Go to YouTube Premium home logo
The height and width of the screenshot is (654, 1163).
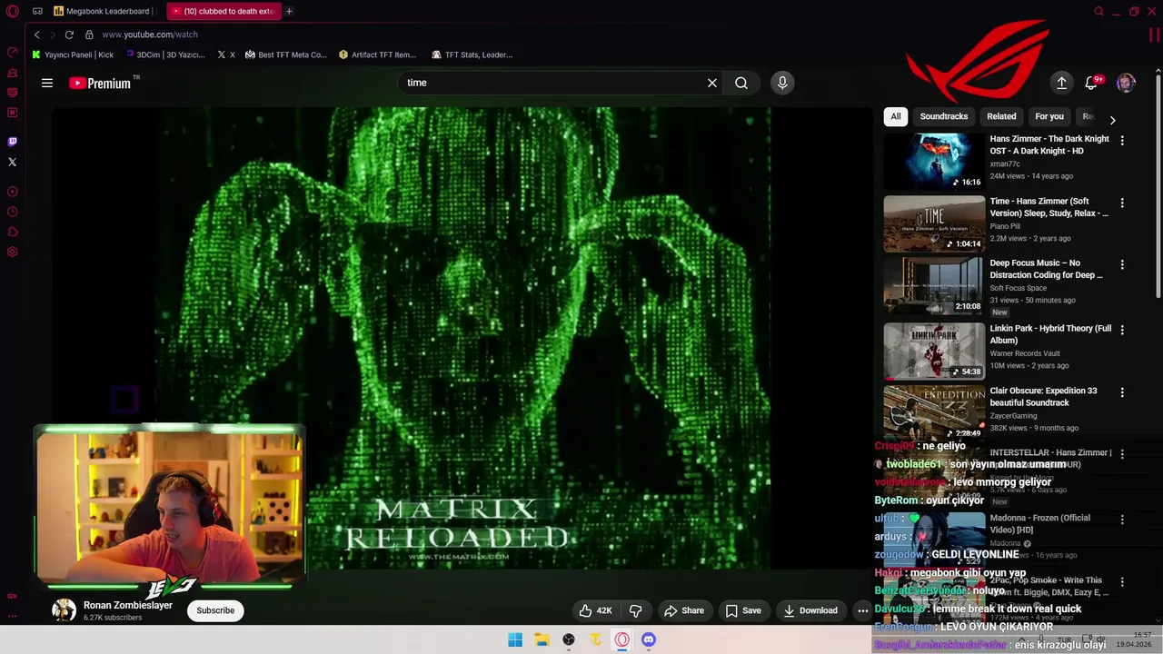pyautogui.click(x=100, y=83)
